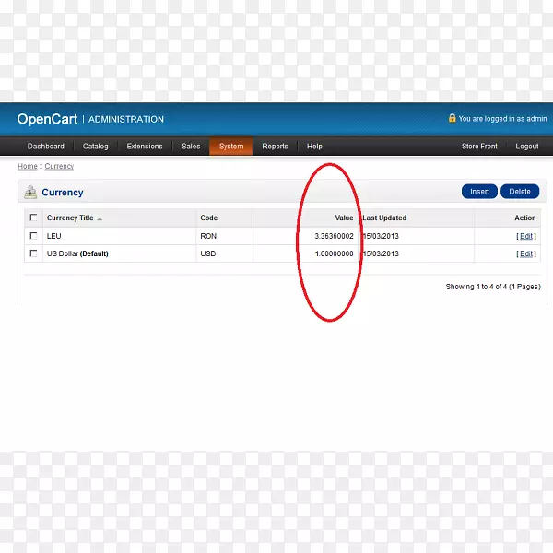The width and height of the screenshot is (553, 553).
Task: Click the padlock login icon
Action: [452, 118]
